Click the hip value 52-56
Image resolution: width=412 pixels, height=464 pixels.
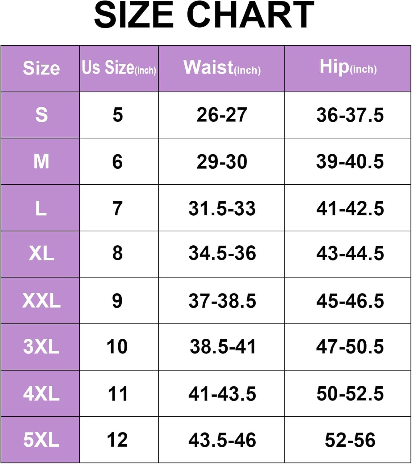350,440
